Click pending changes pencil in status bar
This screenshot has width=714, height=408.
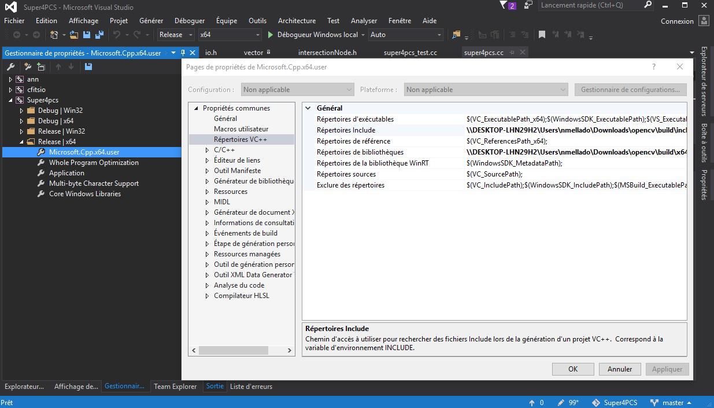(x=561, y=402)
